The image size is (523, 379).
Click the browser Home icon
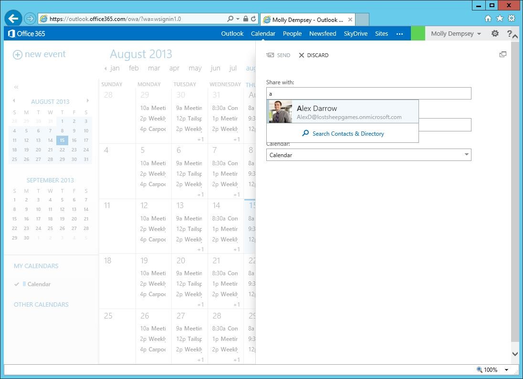pos(488,18)
